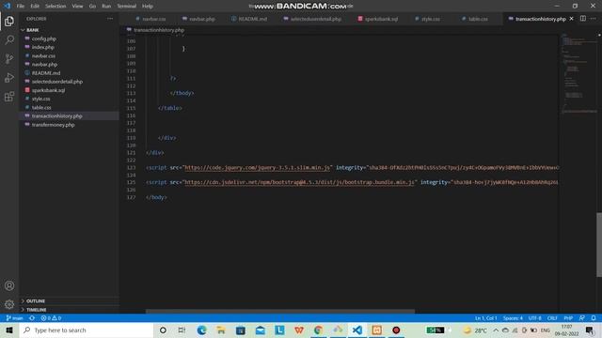Open the Mail app in taskbar
602x338 pixels.
pyautogui.click(x=260, y=330)
